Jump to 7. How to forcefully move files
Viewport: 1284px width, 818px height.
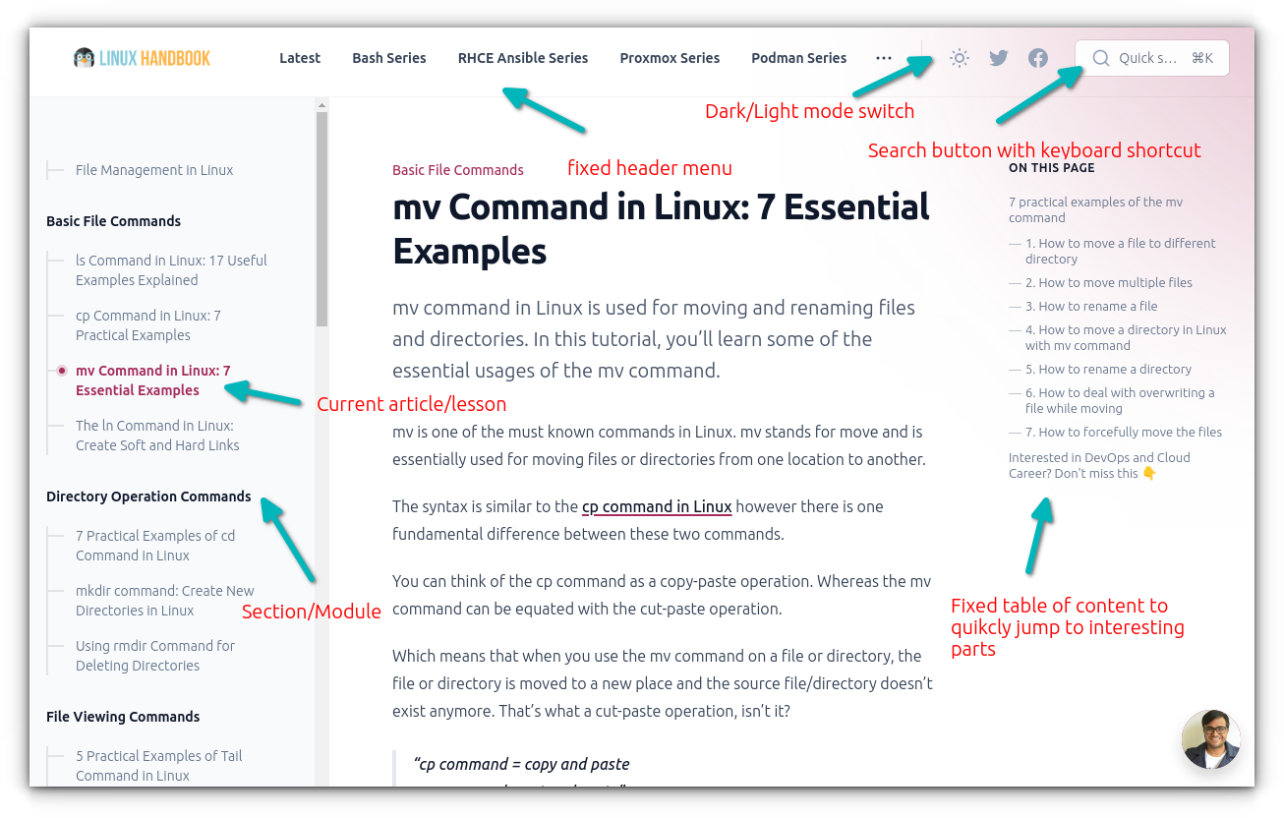pos(1124,432)
